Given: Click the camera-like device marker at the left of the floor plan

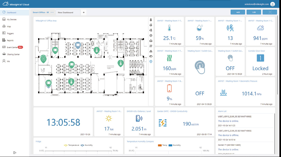Looking at the screenshot, I should click(43, 59).
